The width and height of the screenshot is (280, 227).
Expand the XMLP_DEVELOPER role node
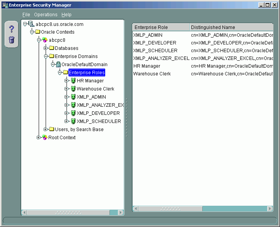67,113
